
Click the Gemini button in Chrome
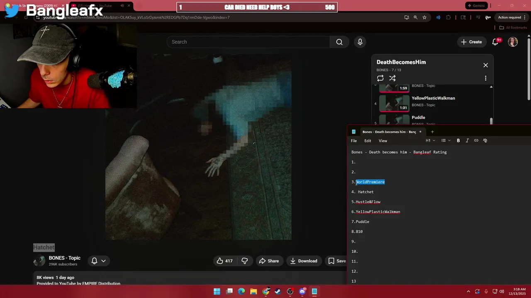click(x=476, y=6)
